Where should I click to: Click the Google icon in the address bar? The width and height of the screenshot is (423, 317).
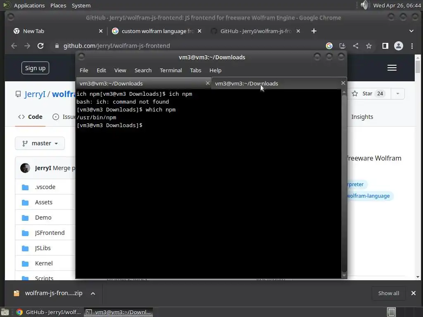(x=329, y=46)
